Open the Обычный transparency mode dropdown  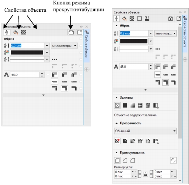(145, 131)
